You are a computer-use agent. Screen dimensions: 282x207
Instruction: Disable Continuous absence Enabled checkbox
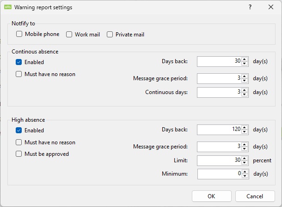[19, 62]
